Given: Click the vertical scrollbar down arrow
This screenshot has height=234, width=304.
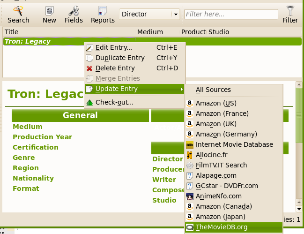Looking at the screenshot, I should coord(299,209).
